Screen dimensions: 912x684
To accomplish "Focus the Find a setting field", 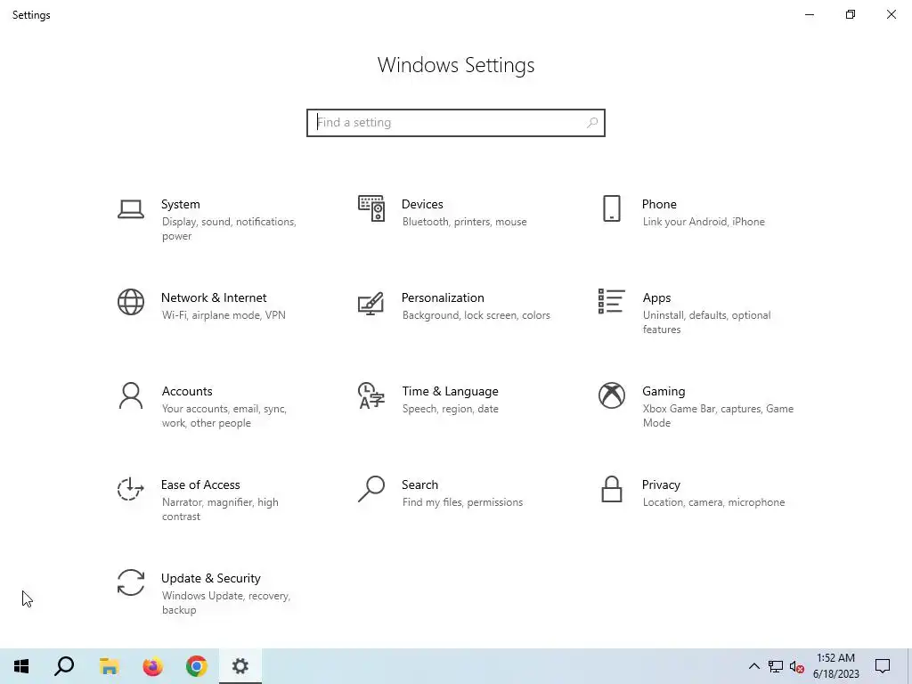I will [x=455, y=123].
